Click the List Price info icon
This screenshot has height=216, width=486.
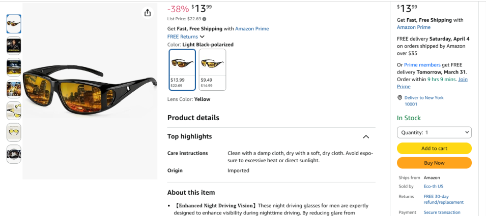205,19
